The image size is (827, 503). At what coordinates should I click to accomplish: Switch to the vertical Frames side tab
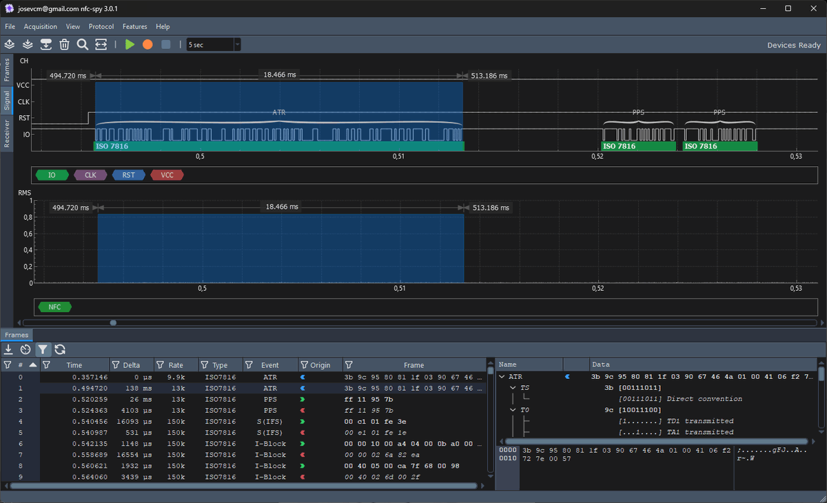click(7, 70)
